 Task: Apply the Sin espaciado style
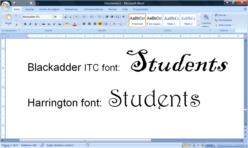pos(154,20)
